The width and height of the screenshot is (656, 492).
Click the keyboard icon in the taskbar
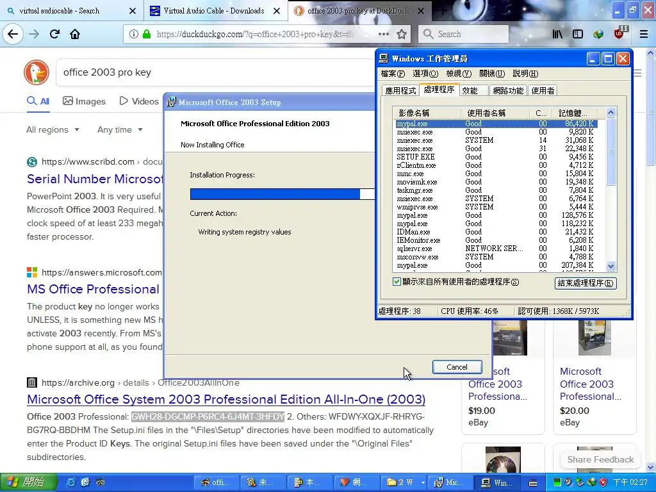(x=533, y=483)
